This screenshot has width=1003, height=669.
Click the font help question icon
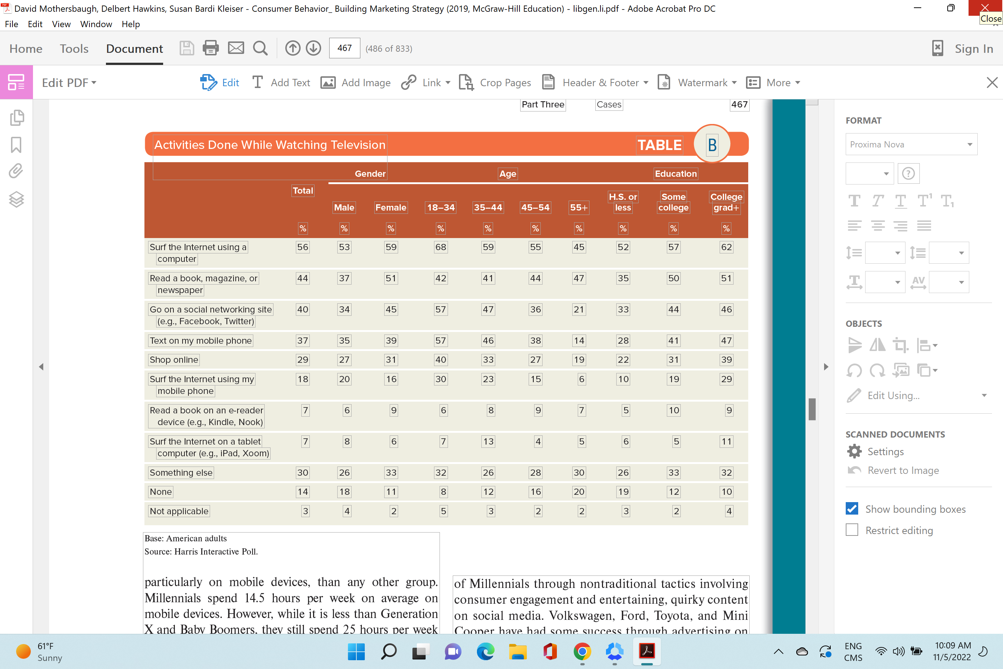pyautogui.click(x=908, y=173)
